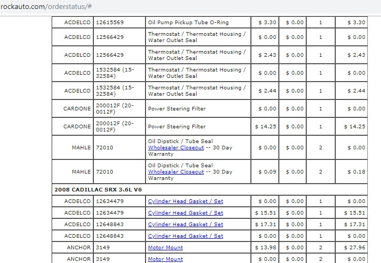This screenshot has width=381, height=263.
Task: Click quantity '2' in $ 27.96 row
Action: coord(321,247)
